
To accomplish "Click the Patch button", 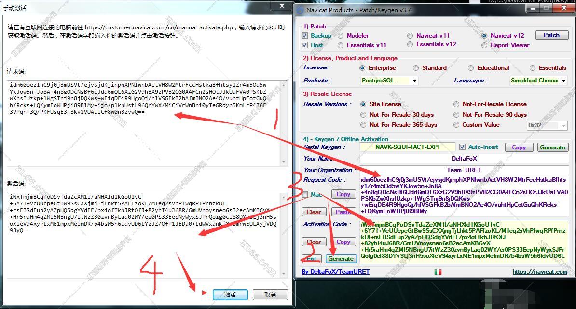I will [552, 35].
